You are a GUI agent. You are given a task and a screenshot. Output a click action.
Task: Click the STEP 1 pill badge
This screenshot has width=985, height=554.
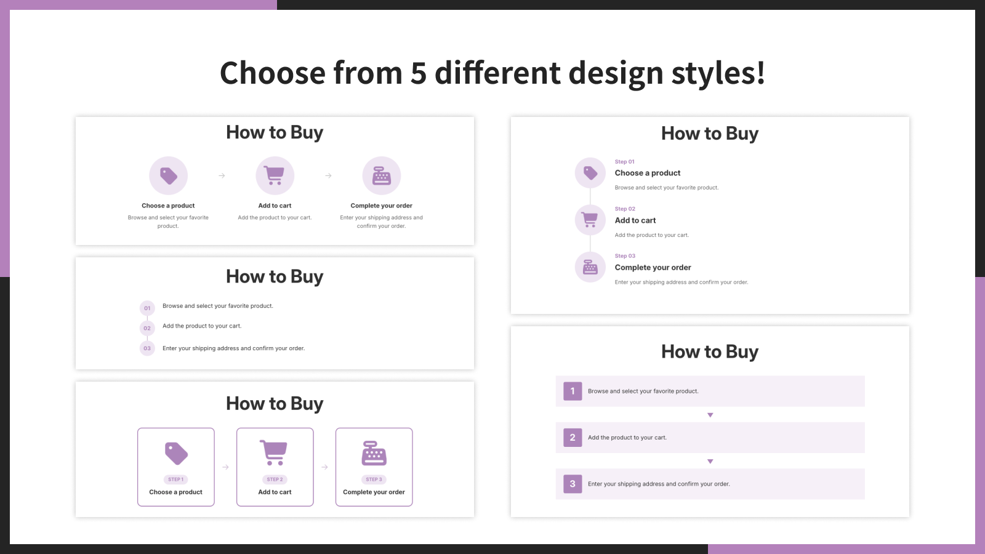point(175,479)
